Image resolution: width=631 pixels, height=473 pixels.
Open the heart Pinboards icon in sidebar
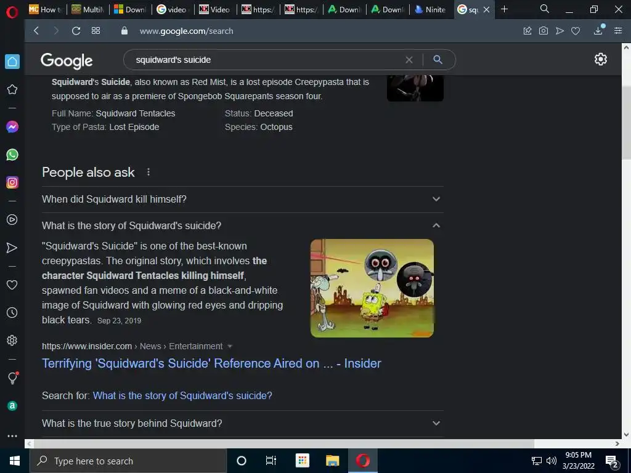coord(12,285)
